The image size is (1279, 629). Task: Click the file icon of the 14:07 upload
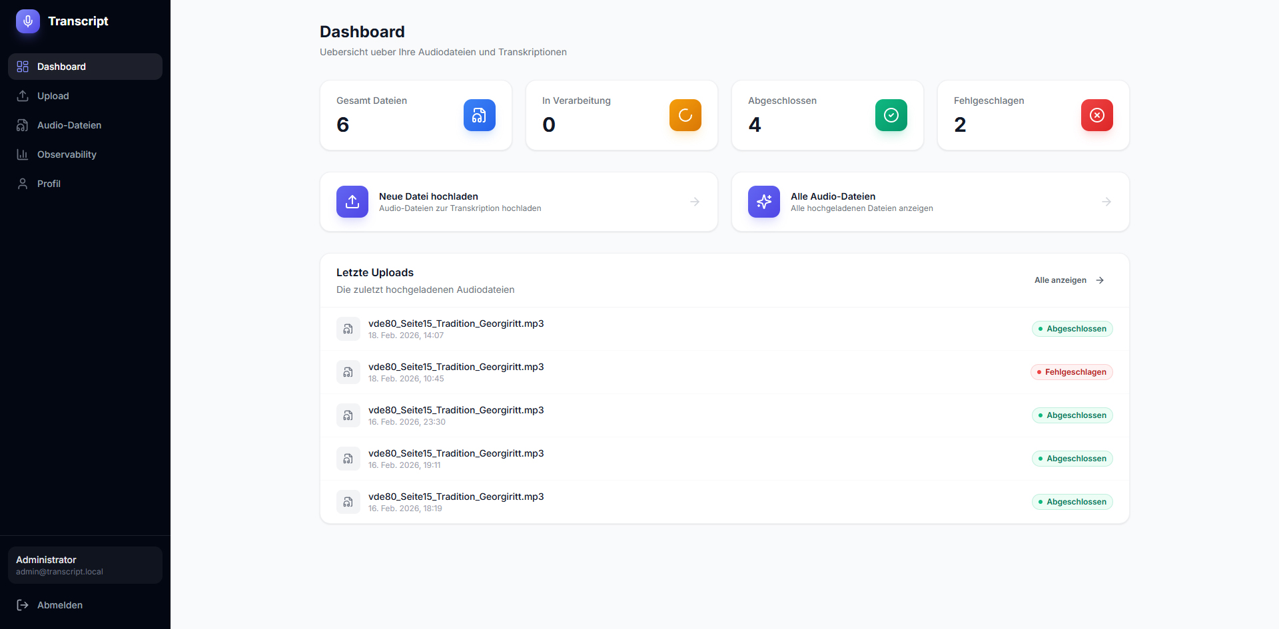pyautogui.click(x=348, y=329)
